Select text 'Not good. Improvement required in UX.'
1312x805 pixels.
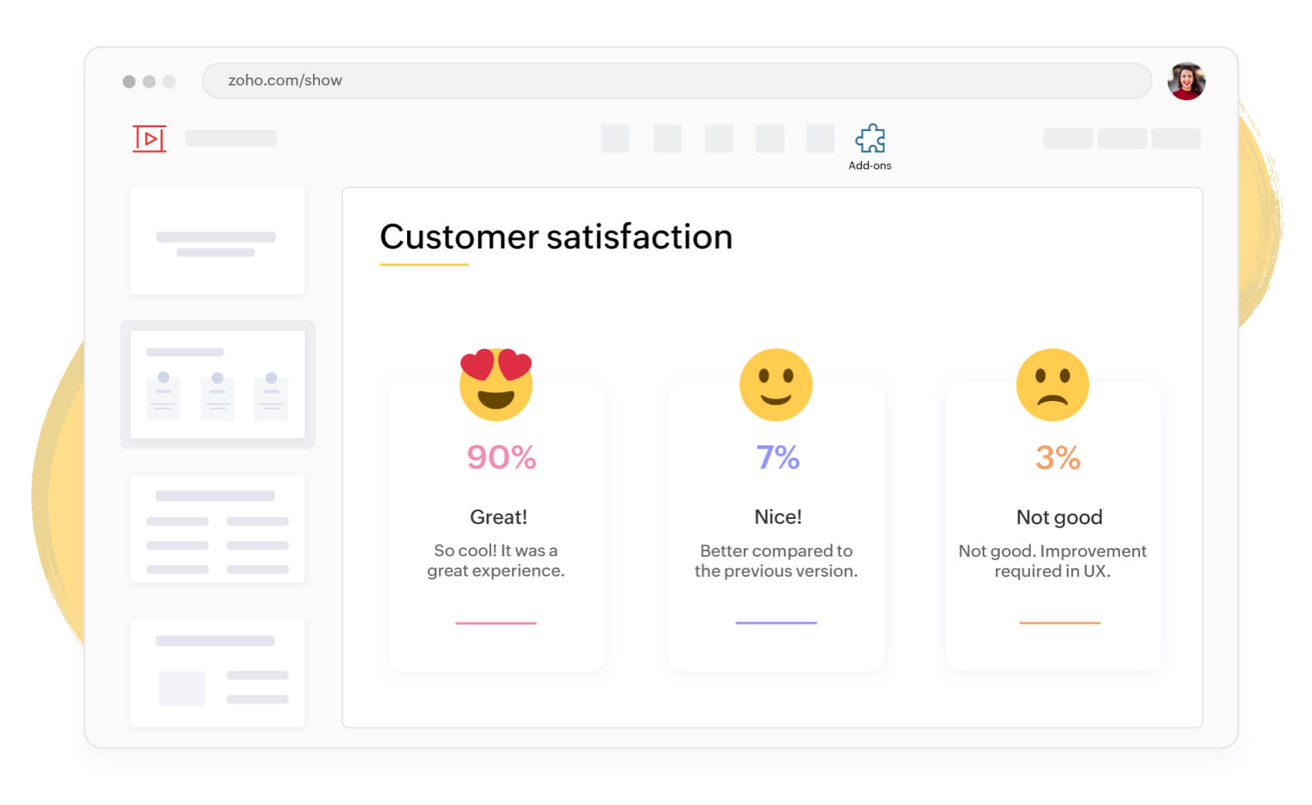pos(1052,561)
